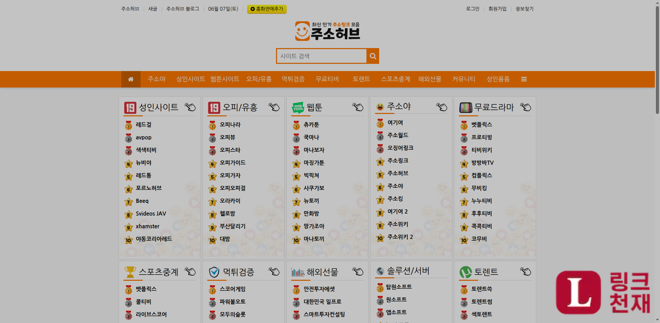Screen dimensions: 660x323
Task: Open the 여기여 2 link
Action: point(398,212)
